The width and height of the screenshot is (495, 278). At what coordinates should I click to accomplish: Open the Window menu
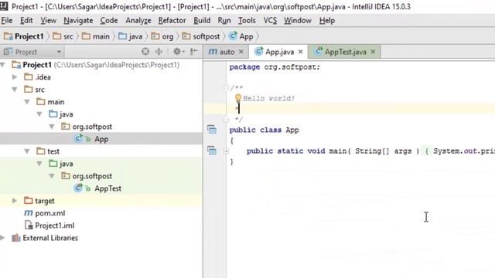pos(298,21)
